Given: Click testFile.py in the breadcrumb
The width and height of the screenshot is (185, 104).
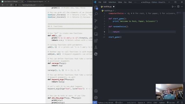Looking at the screenshot, I should pyautogui.click(x=108, y=11).
